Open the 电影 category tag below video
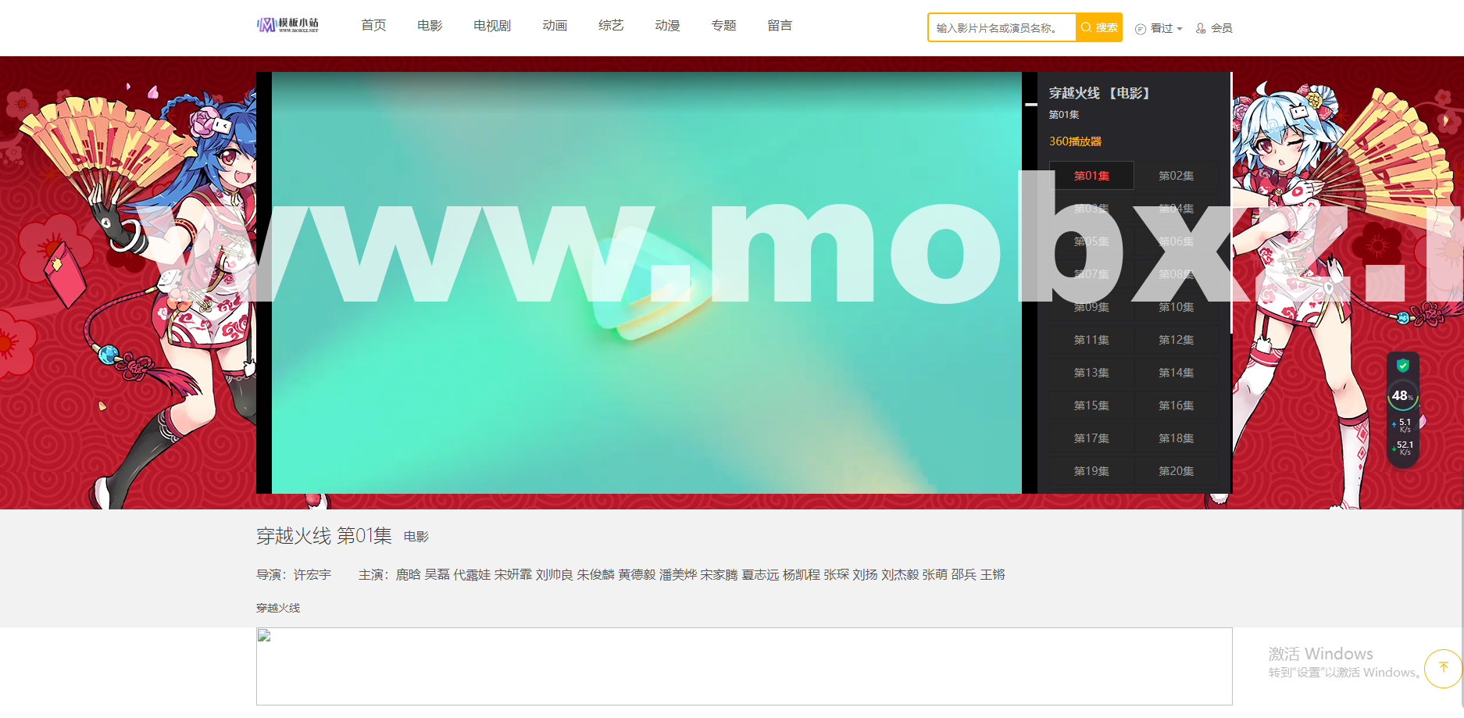The width and height of the screenshot is (1464, 718). click(x=416, y=537)
